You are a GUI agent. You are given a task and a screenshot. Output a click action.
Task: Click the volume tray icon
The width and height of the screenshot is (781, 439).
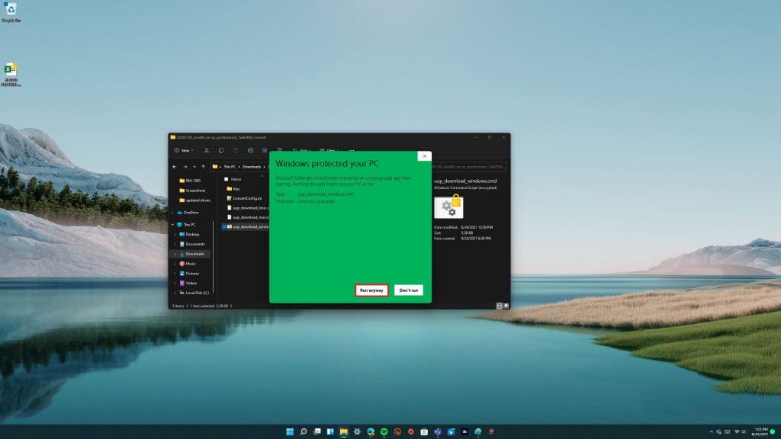744,432
